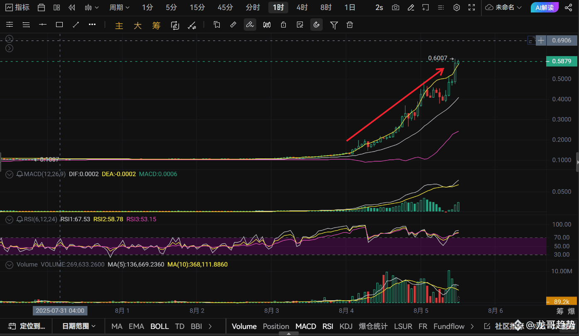The height and width of the screenshot is (336, 579).
Task: Click the line swap arrows icon
Action: tap(192, 25)
